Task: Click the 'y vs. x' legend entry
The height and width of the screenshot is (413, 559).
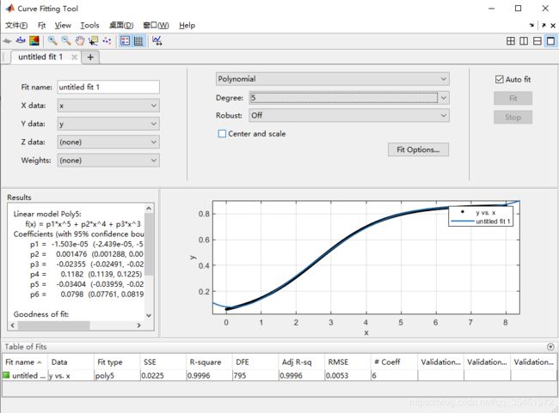Action: tap(485, 213)
